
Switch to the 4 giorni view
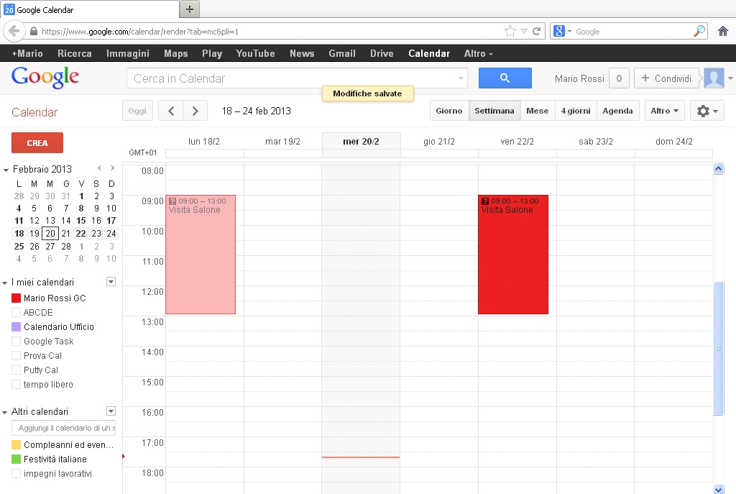click(576, 111)
